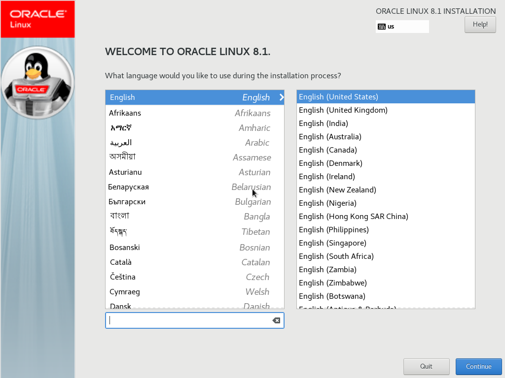Focus the language search input box
This screenshot has height=378, width=505.
pyautogui.click(x=194, y=320)
